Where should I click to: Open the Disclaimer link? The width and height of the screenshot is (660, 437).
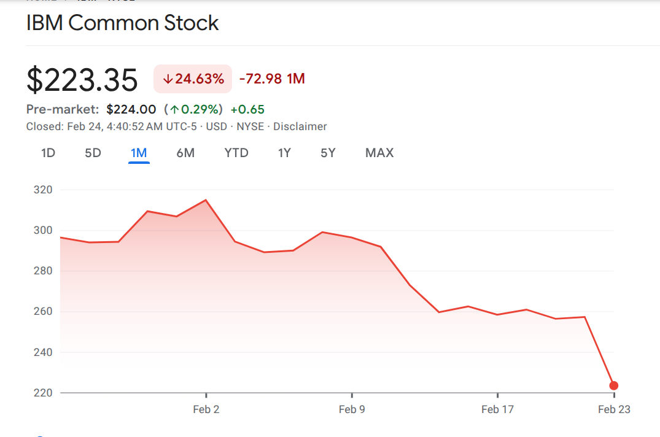[300, 126]
